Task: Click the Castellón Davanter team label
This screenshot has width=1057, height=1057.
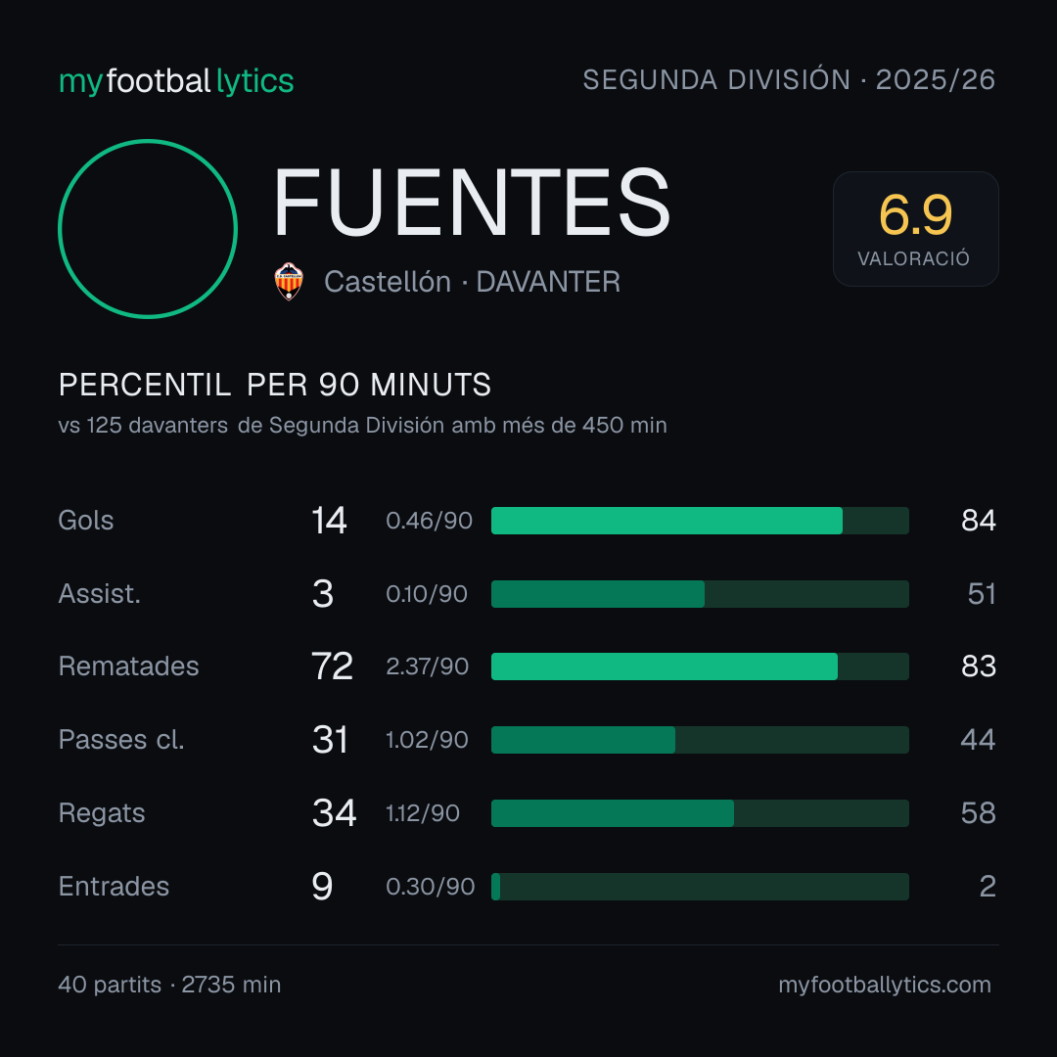Action: (472, 282)
